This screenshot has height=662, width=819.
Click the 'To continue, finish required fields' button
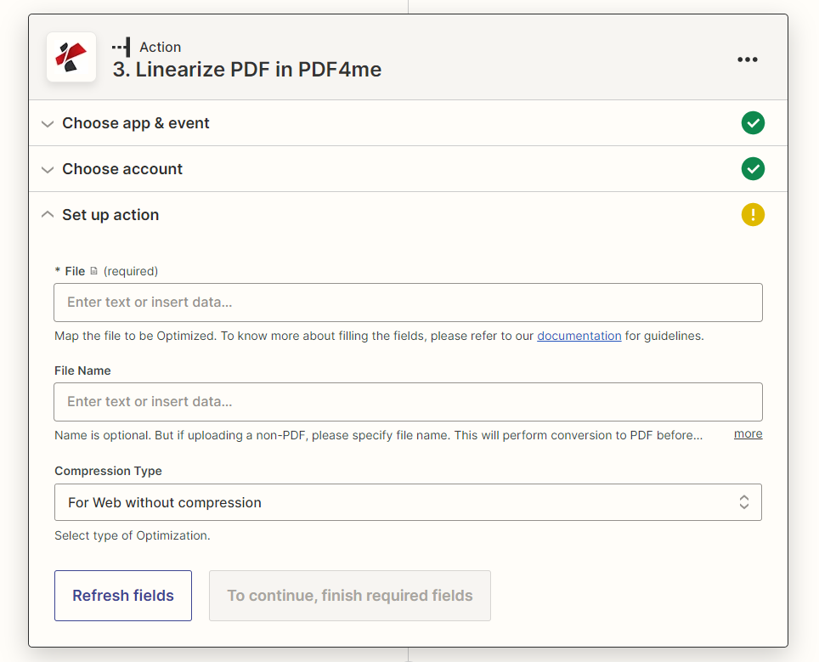click(349, 596)
